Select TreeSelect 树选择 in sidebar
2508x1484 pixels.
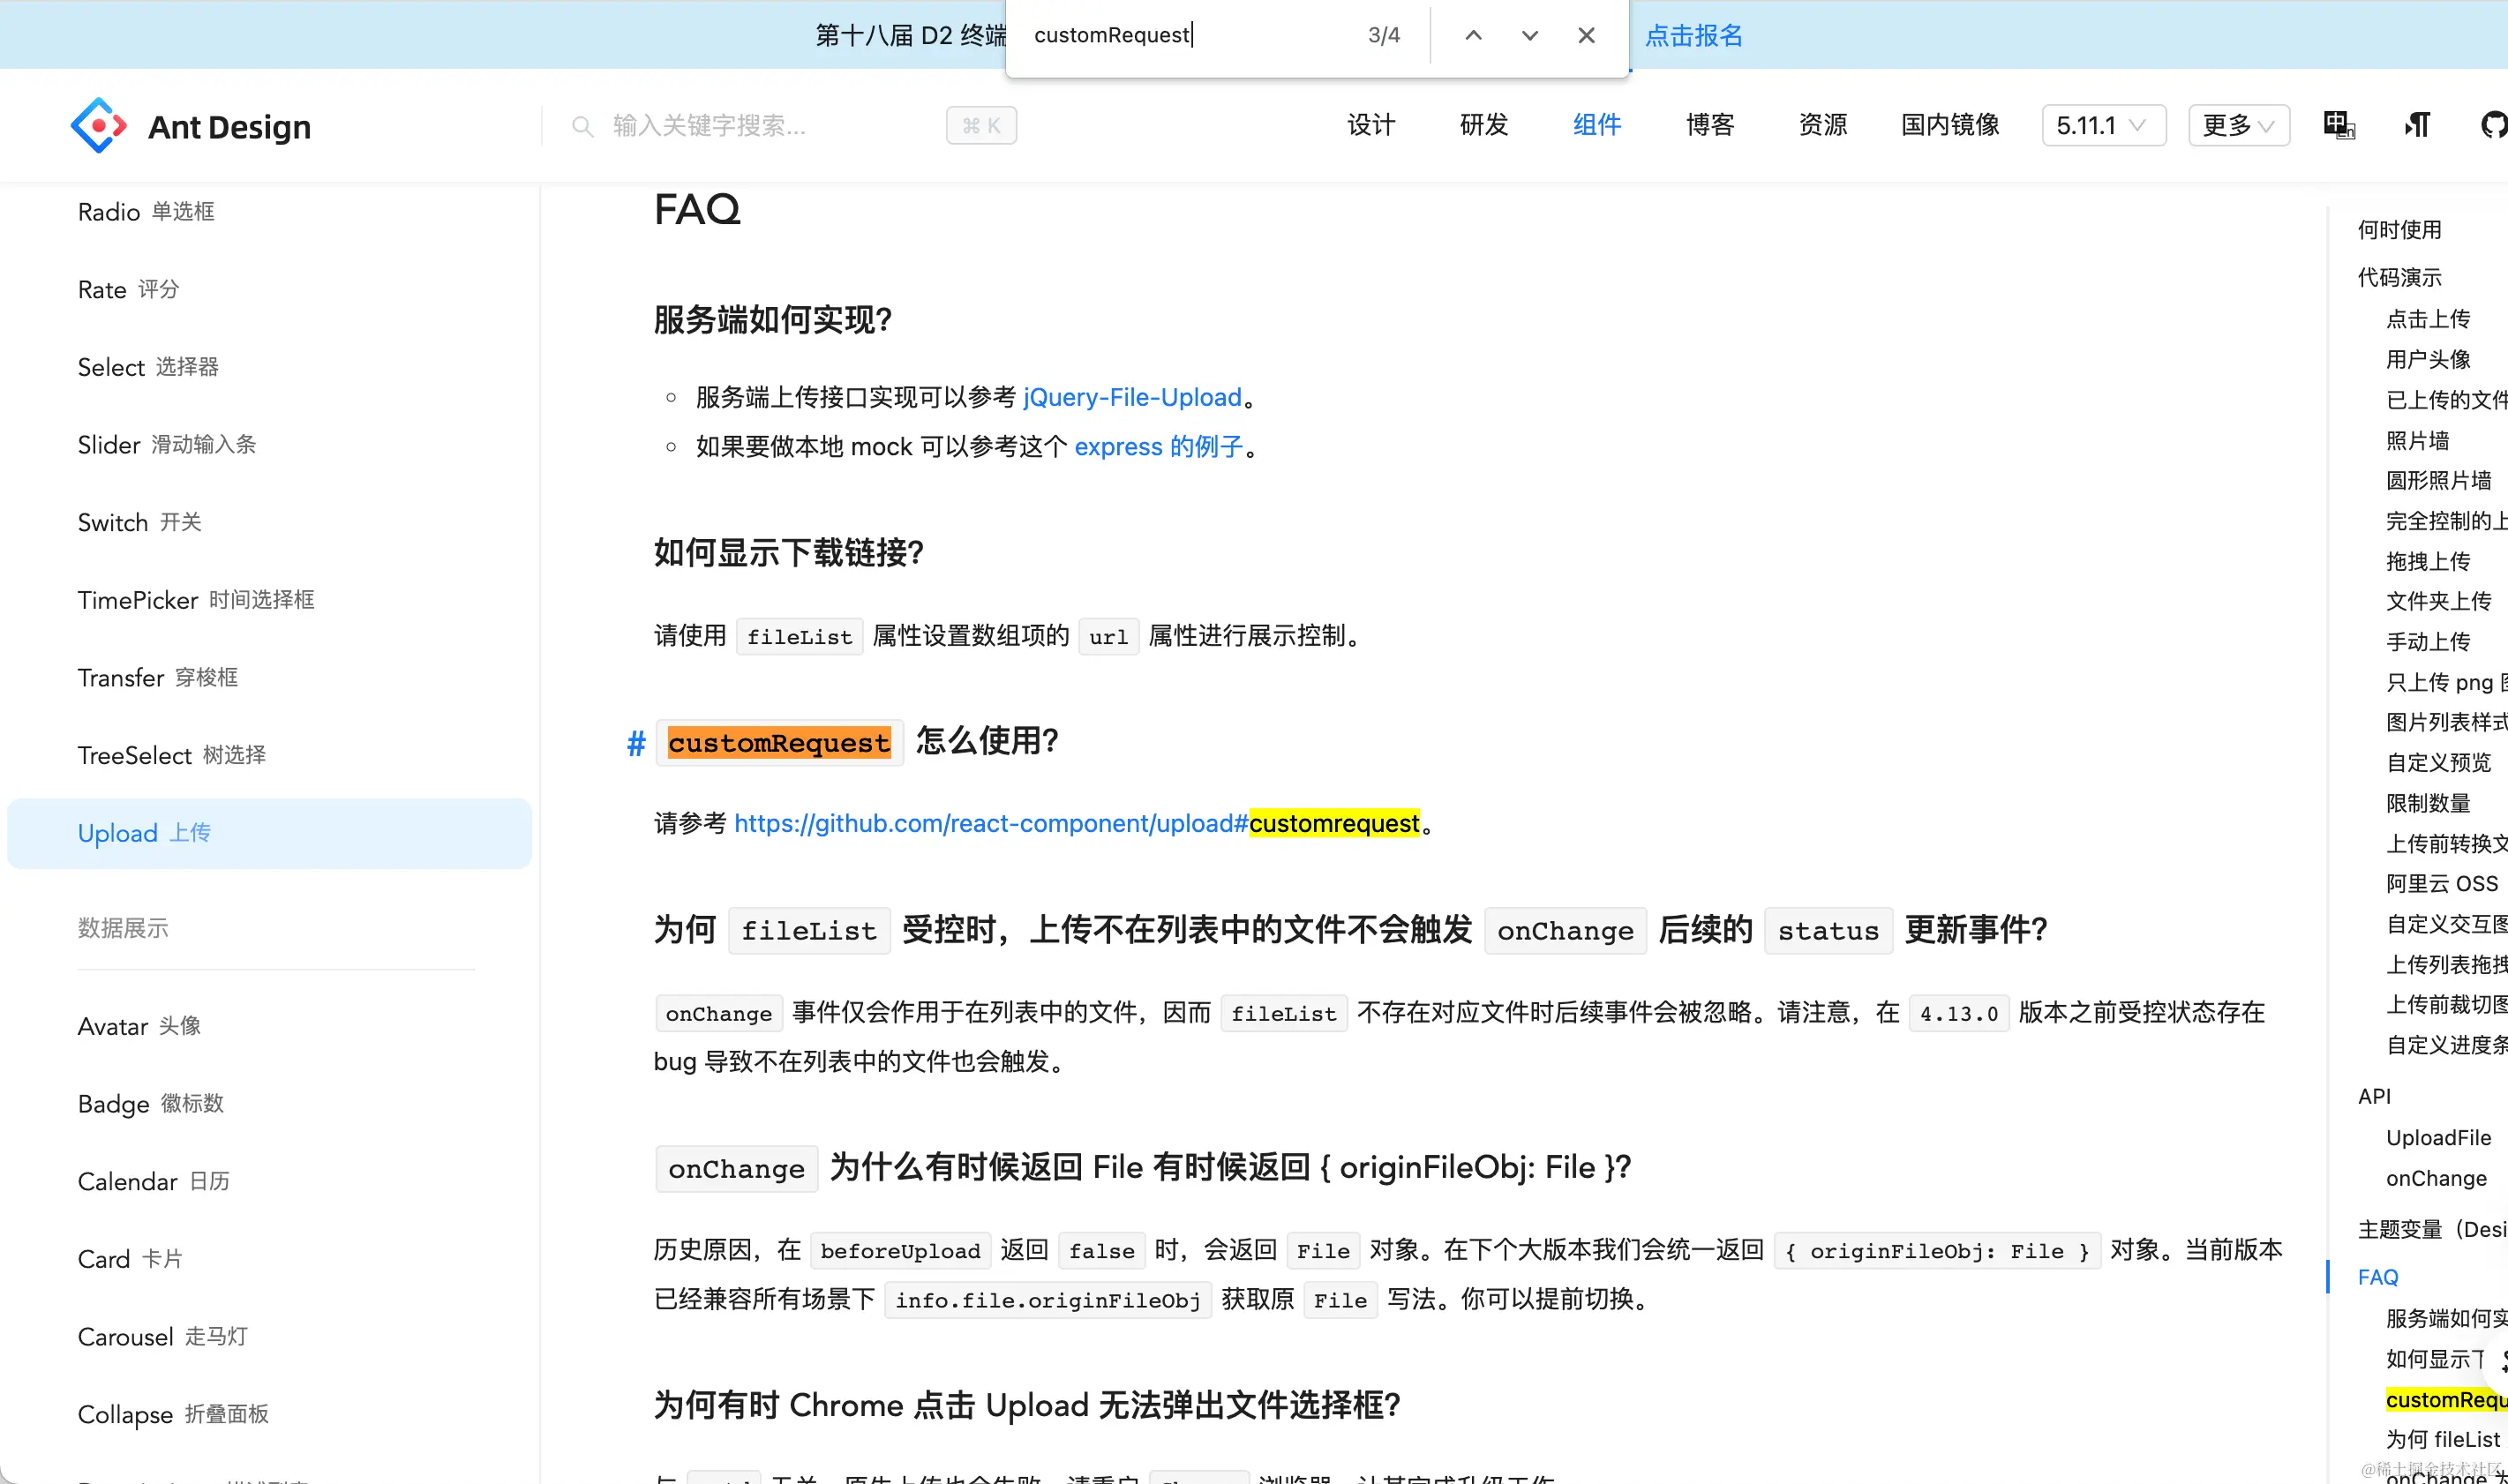172,755
